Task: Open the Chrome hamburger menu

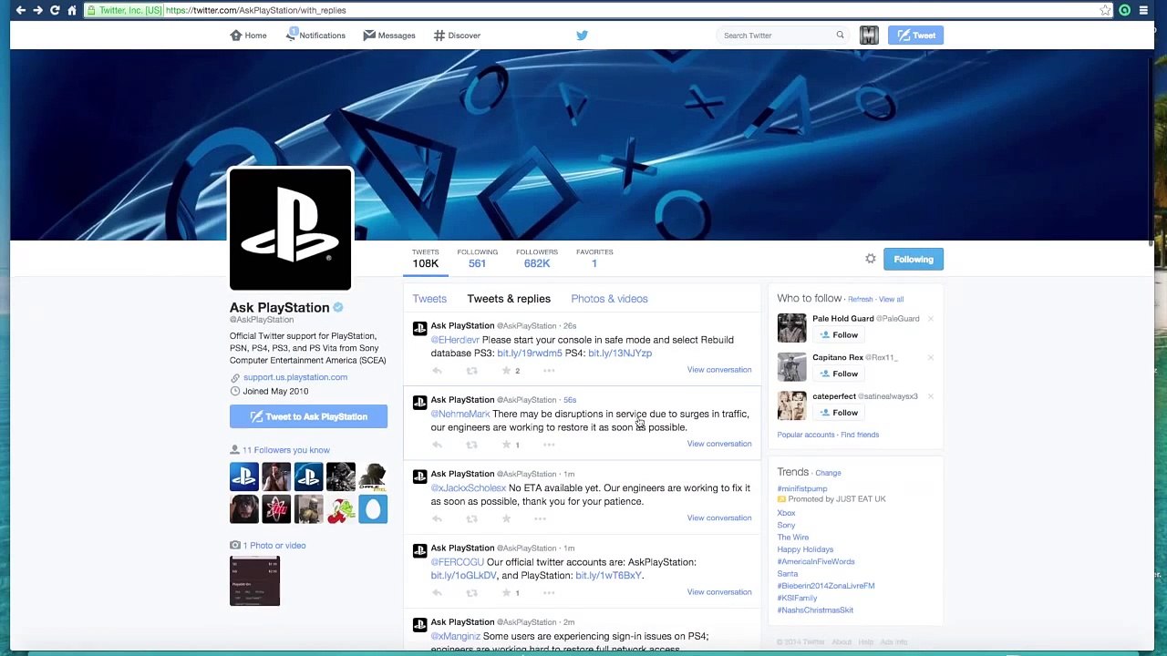Action: tap(1143, 10)
